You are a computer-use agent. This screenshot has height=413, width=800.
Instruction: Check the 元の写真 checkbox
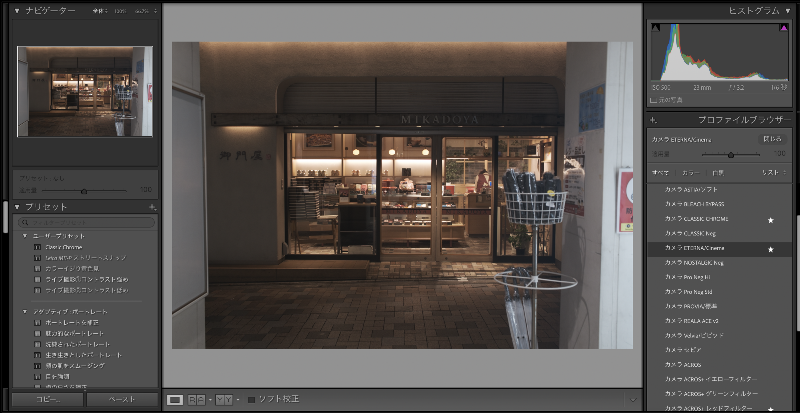click(653, 100)
